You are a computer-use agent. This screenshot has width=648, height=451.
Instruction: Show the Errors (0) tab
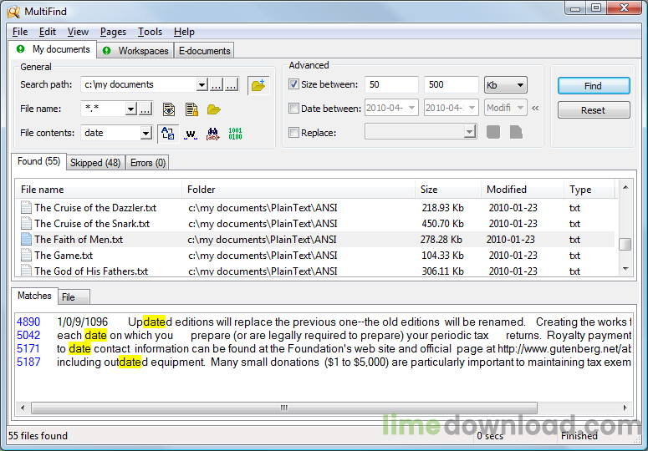[x=147, y=163]
